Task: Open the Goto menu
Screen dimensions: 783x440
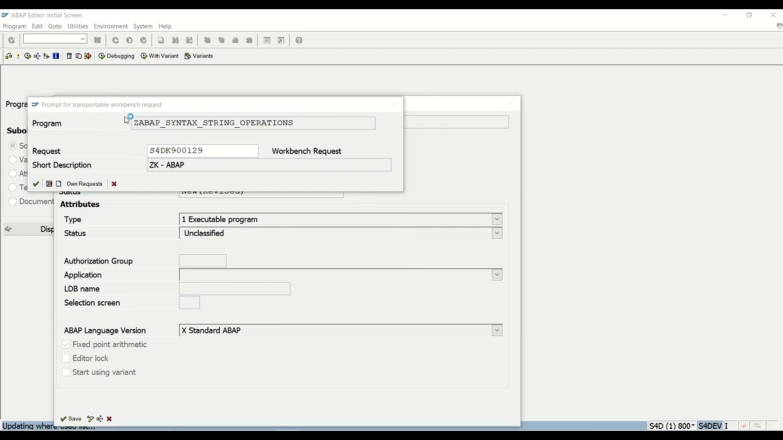Action: [55, 26]
